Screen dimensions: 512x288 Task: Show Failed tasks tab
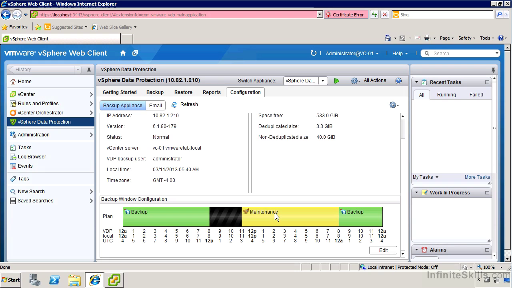tap(476, 95)
